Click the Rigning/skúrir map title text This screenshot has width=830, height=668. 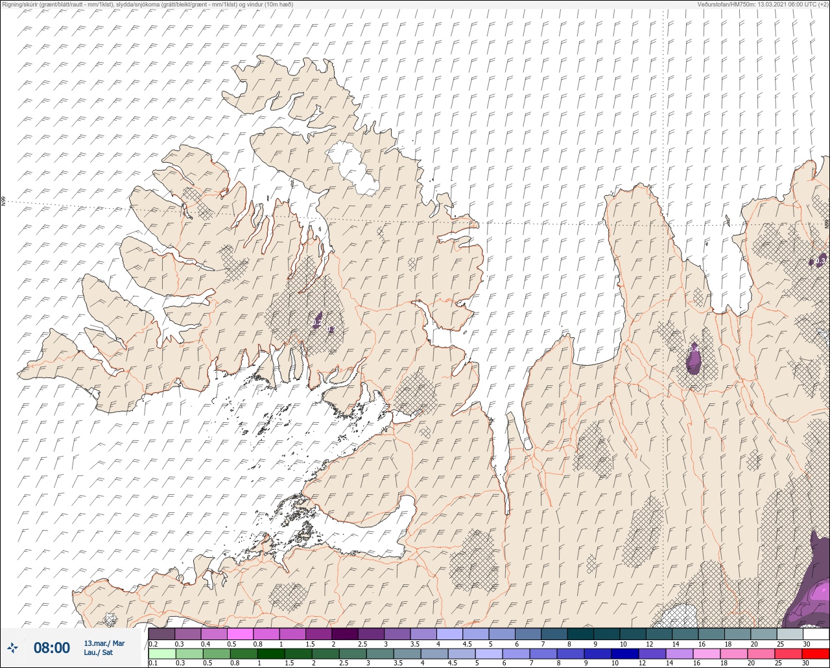pyautogui.click(x=147, y=5)
